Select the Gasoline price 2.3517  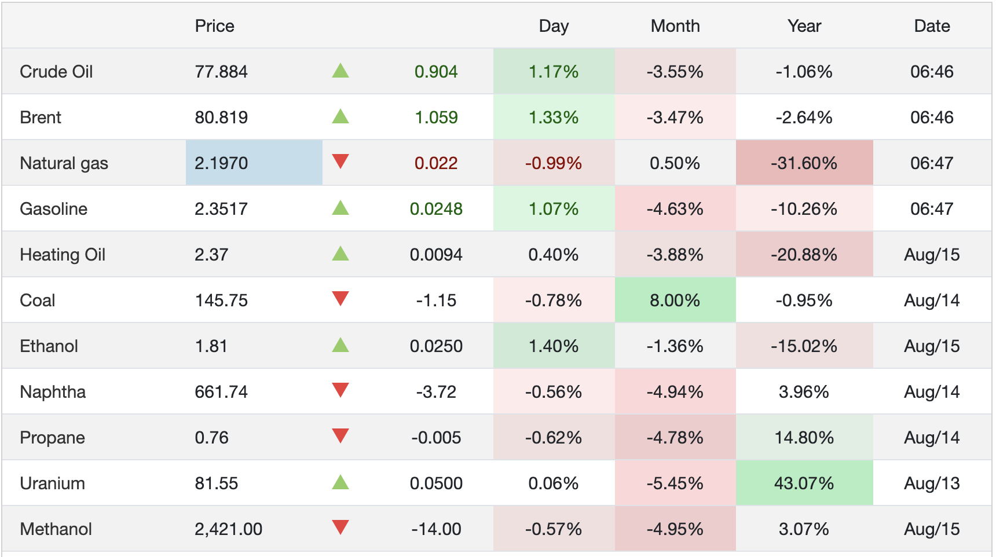(x=221, y=209)
